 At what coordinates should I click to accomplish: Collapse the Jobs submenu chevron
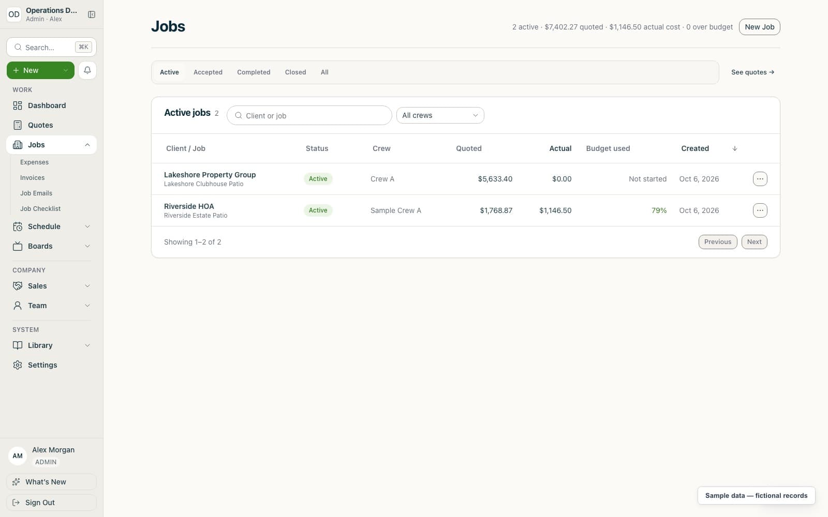click(x=87, y=145)
